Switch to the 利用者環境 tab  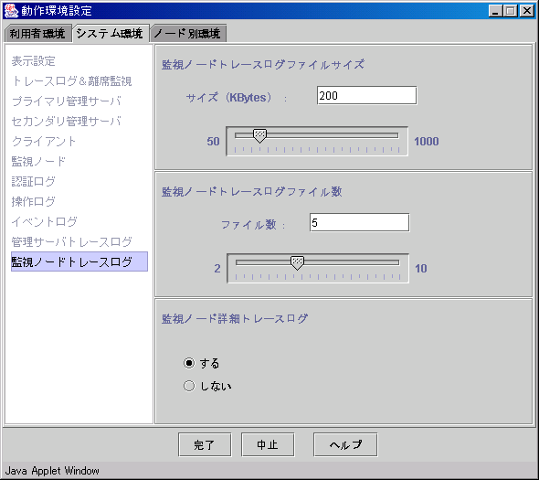pos(37,34)
